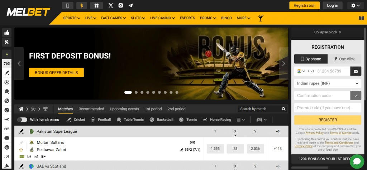Viewport: 367px width, 170px height.
Task: Click the award ribbon icon in sidebar
Action: pos(7,42)
